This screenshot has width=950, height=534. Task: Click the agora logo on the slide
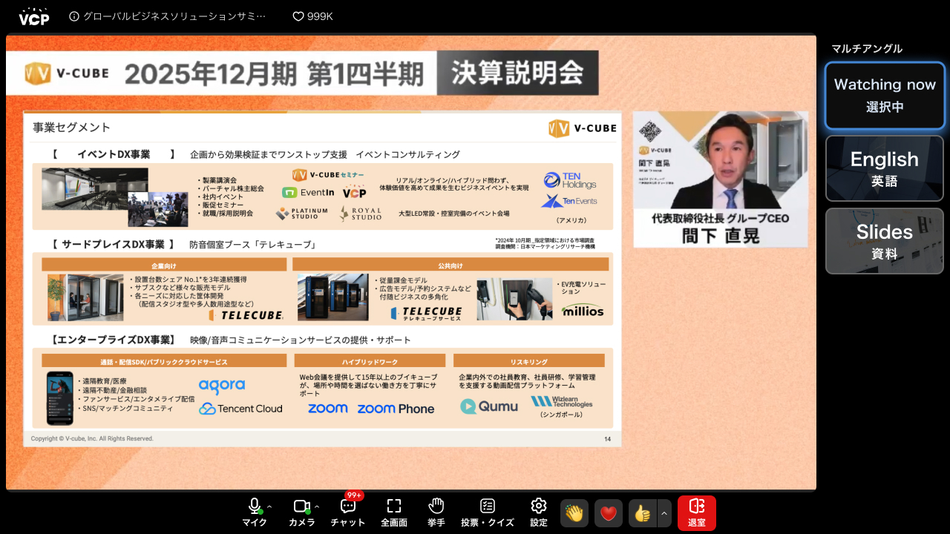coord(221,386)
